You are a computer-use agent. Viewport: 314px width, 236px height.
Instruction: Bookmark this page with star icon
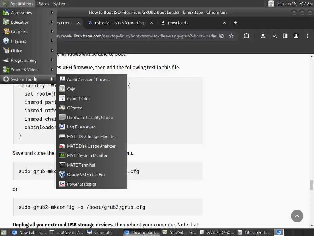click(231, 36)
